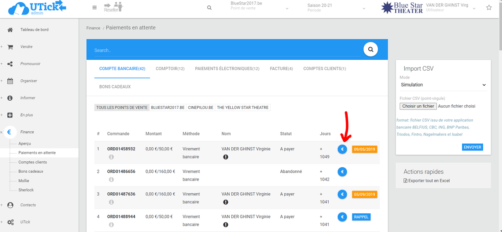Click the favorites star icon at top right
This screenshot has height=232, width=502.
(489, 8)
